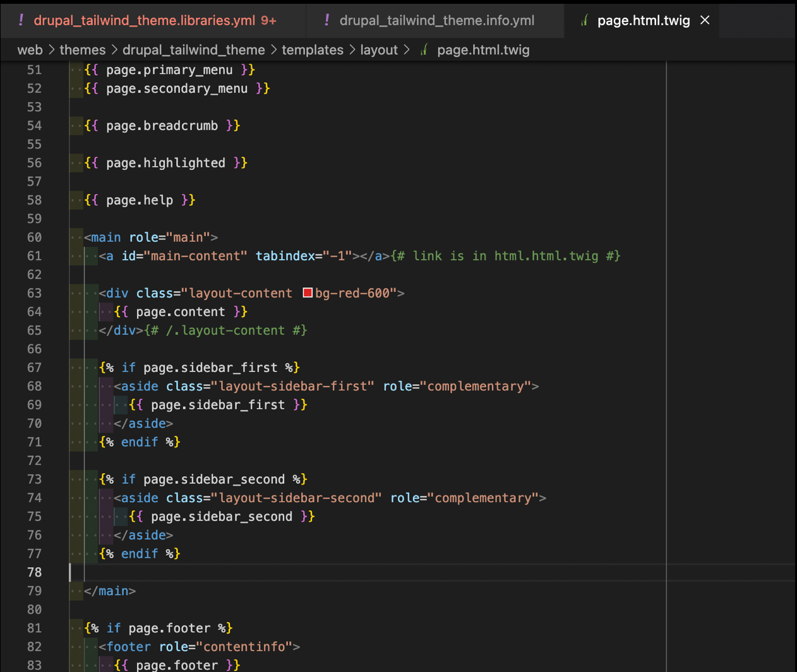797x672 pixels.
Task: Place cursor on 'page.highlighted' text
Action: (x=165, y=163)
